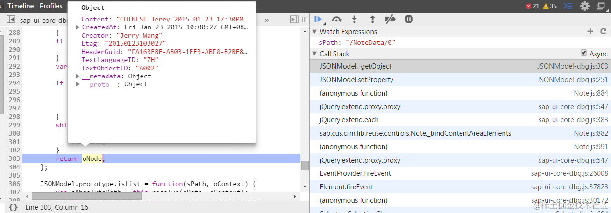Select Note._bindContentAreaElements call frame
Image resolution: width=611 pixels, height=213 pixels.
[460, 133]
